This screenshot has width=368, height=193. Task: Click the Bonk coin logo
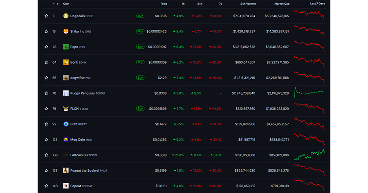pos(66,62)
